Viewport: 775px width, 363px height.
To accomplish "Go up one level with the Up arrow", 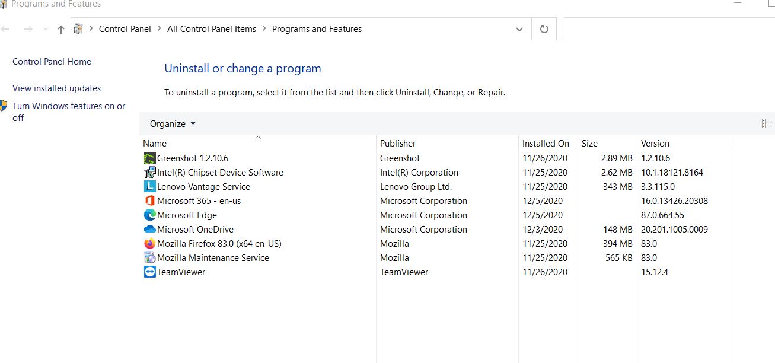I will [x=60, y=29].
